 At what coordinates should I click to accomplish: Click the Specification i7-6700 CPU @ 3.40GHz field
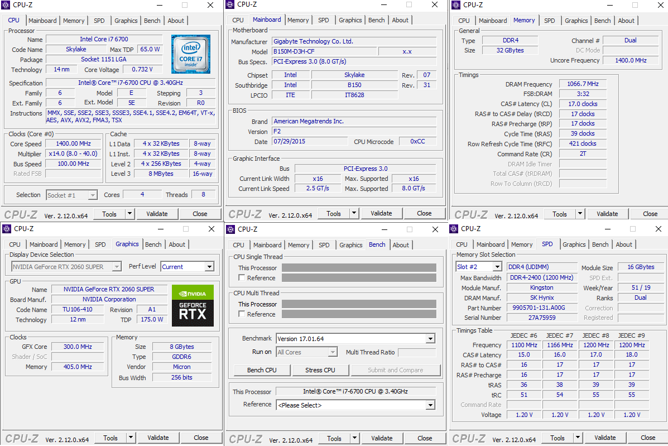131,83
